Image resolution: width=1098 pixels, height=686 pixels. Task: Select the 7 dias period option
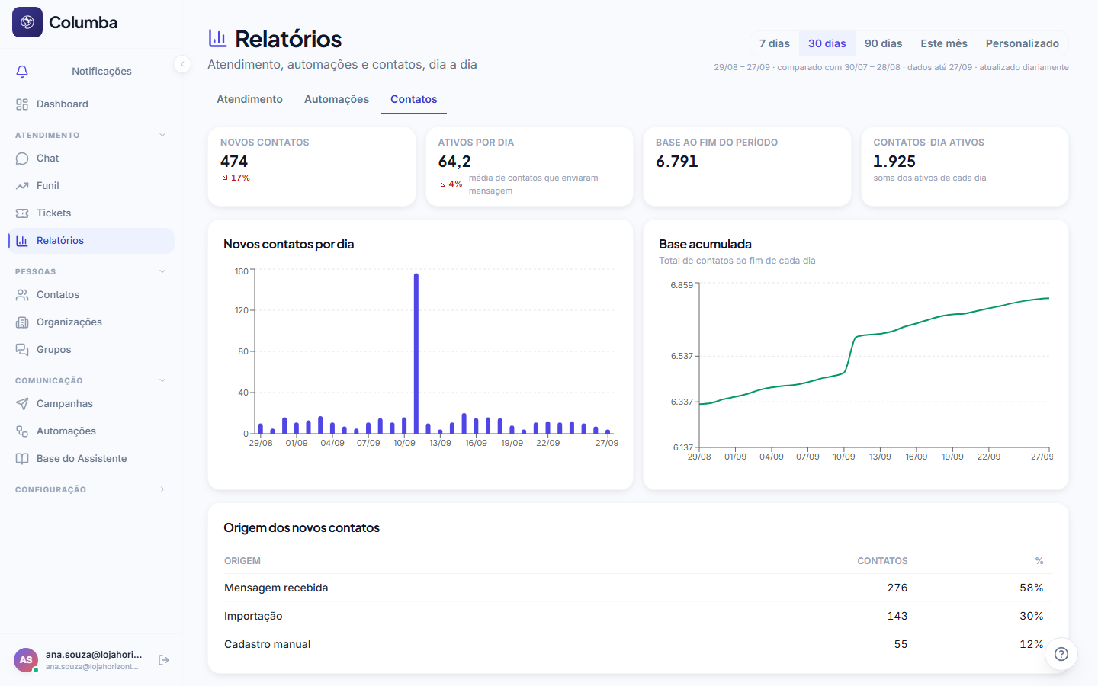point(774,43)
